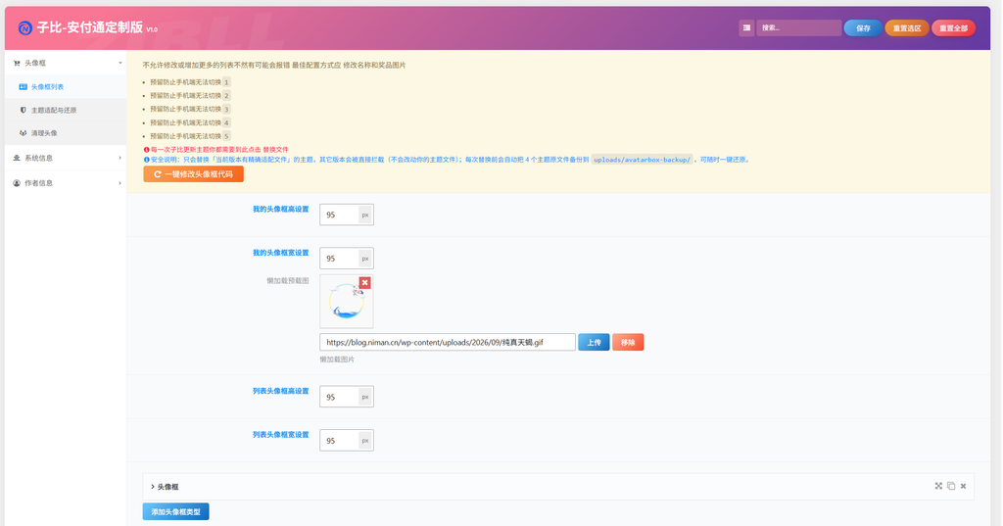Click the orange 重置选区 button

coord(906,28)
